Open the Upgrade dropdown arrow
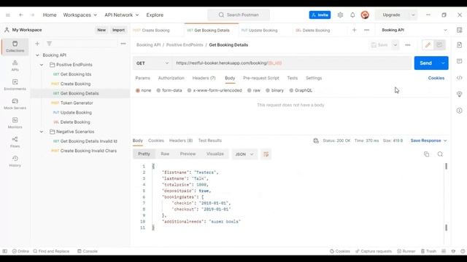The image size is (467, 262). click(x=413, y=15)
